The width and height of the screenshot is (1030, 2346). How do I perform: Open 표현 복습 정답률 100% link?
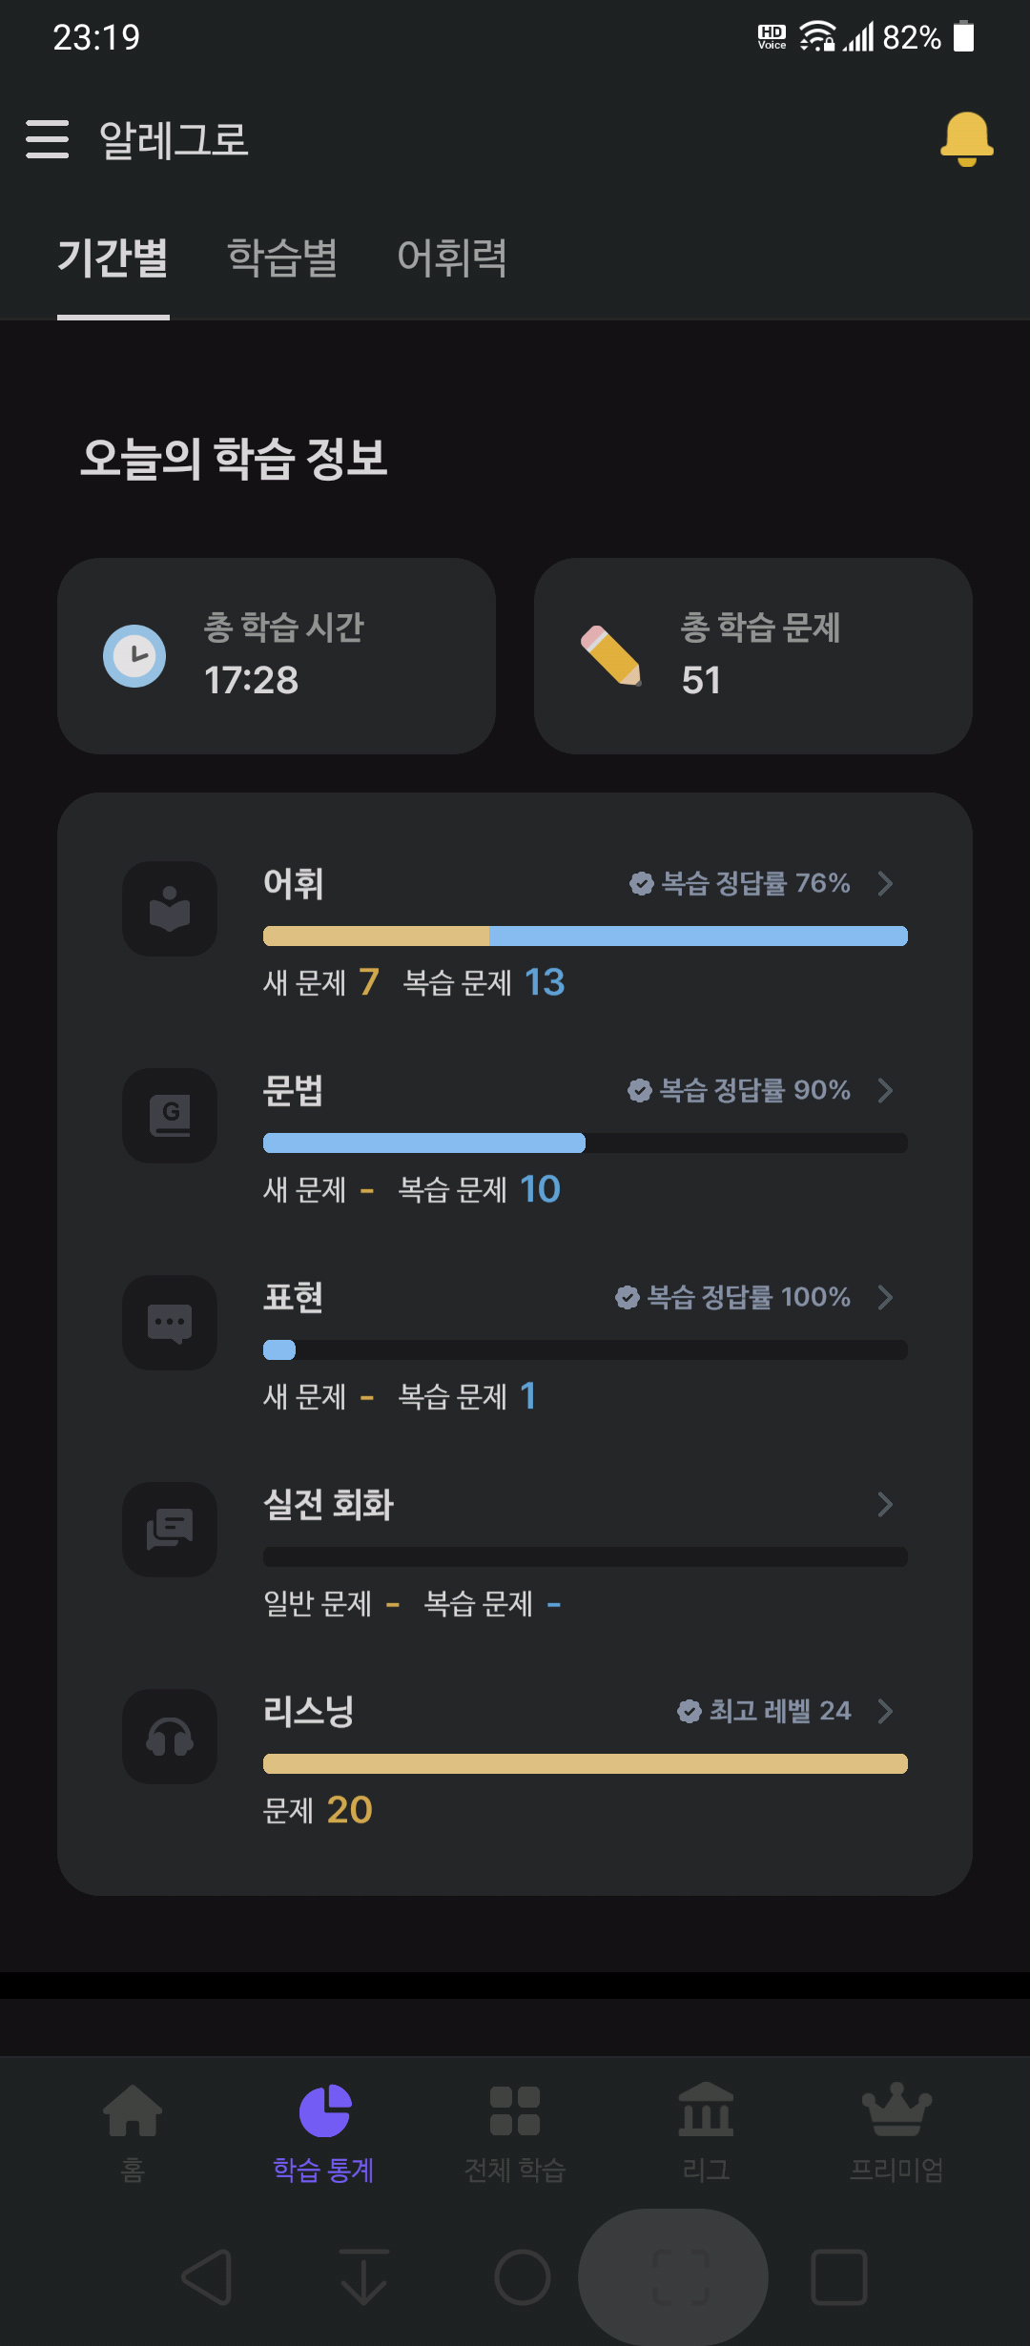(732, 1297)
